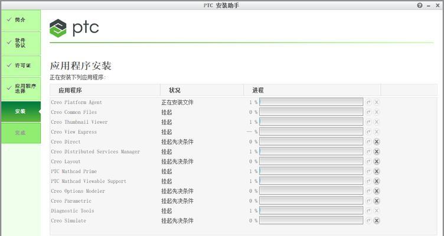The image size is (444, 236).
Task: Select PTC Mathcad Viewable Support name
Action: (89, 181)
